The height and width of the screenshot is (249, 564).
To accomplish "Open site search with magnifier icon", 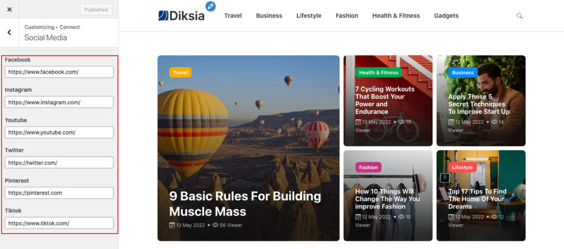I will point(519,16).
